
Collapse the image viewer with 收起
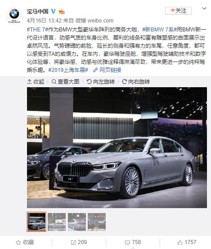pos(36,82)
